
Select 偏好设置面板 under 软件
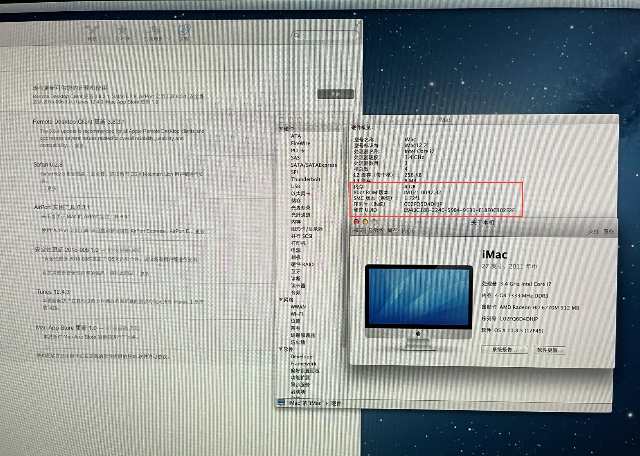[x=305, y=370]
